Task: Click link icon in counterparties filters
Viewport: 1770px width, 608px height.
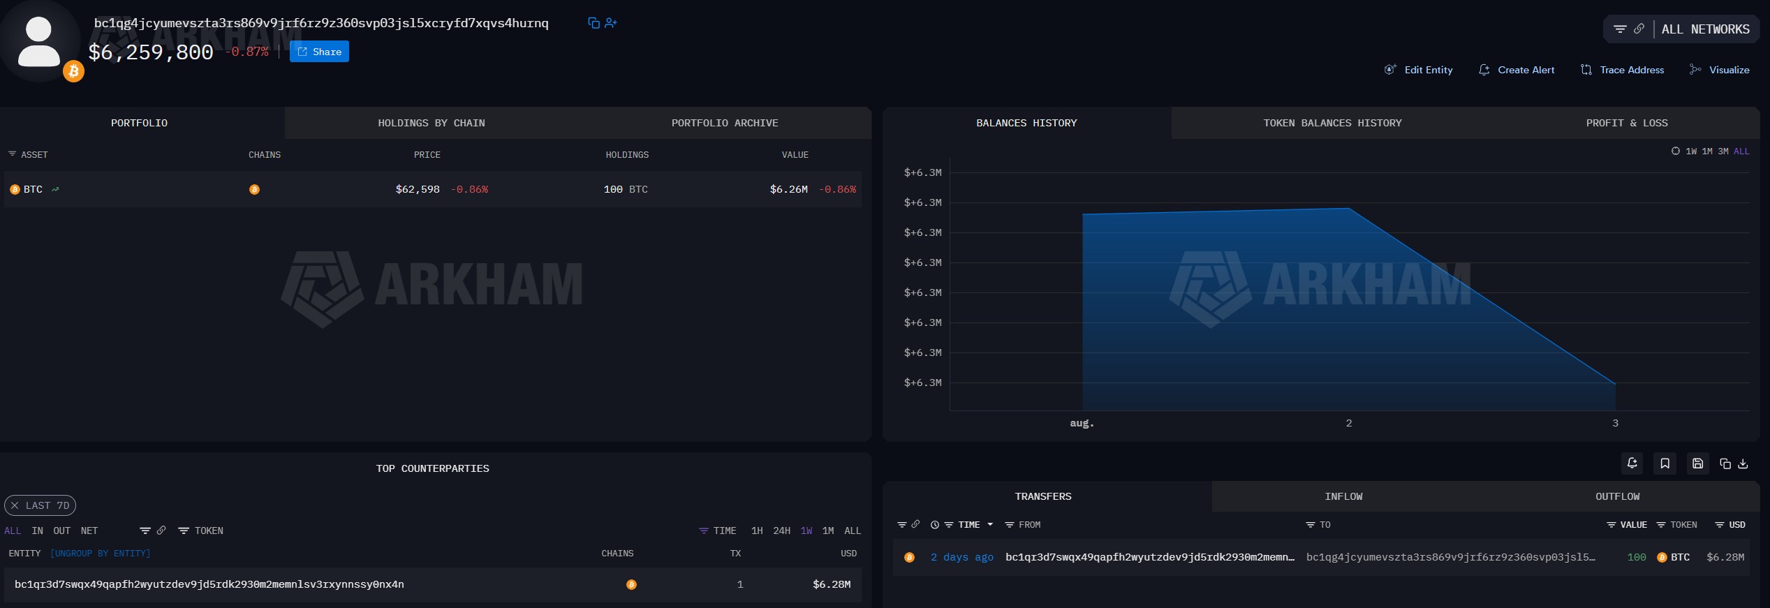Action: coord(161,531)
